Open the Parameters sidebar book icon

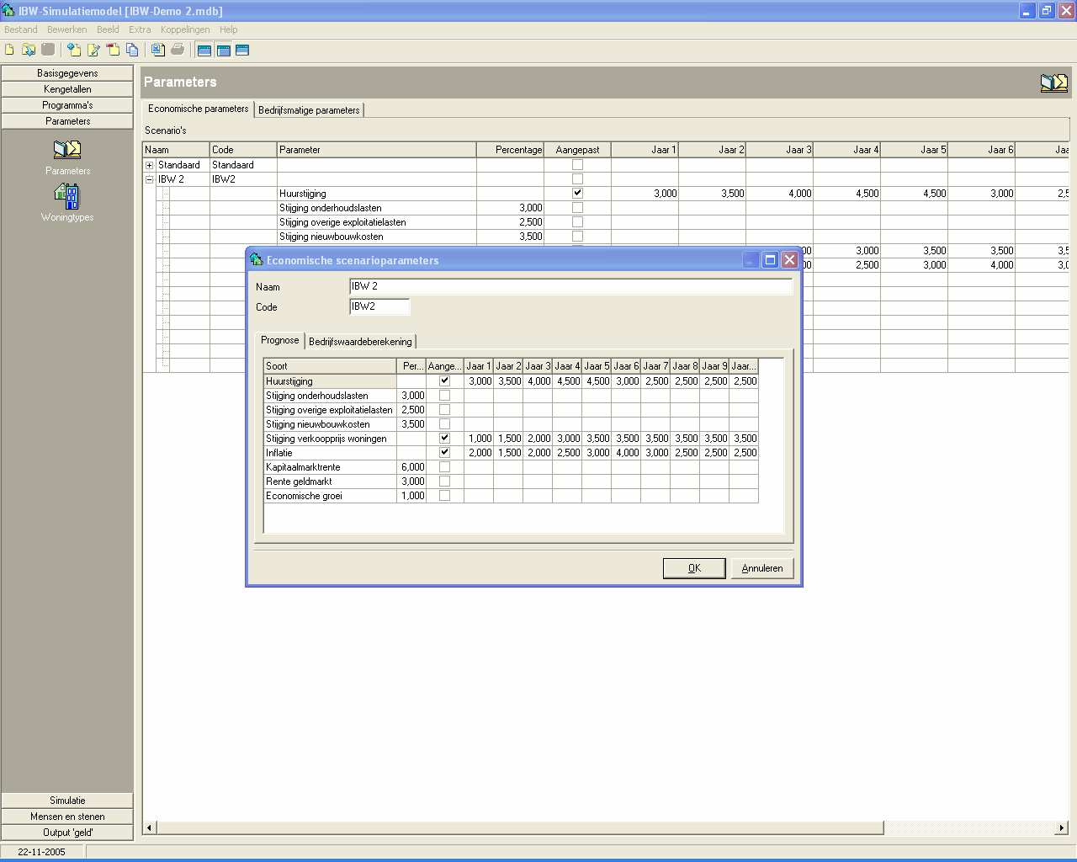(67, 150)
